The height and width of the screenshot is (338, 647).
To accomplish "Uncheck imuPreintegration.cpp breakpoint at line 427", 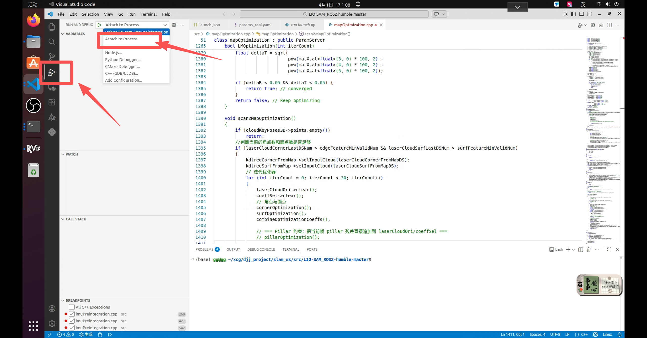I will tap(72, 321).
